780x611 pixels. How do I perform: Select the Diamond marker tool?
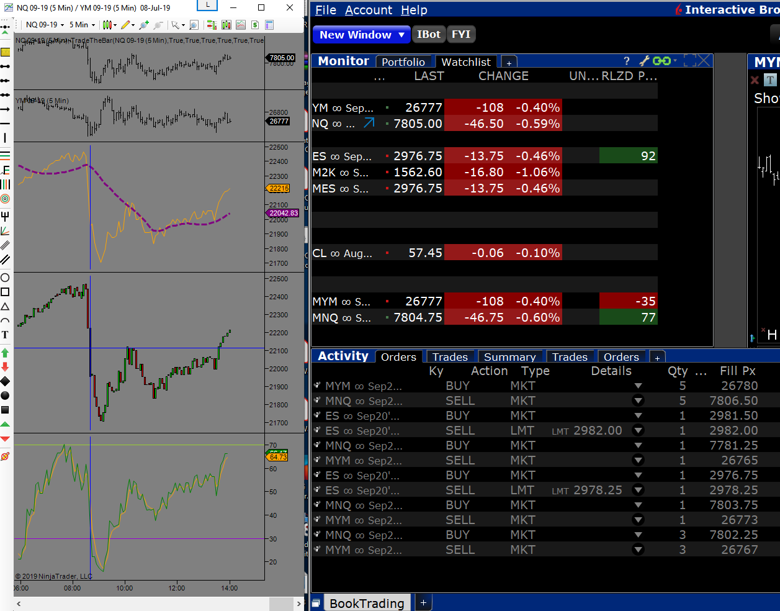(x=5, y=381)
